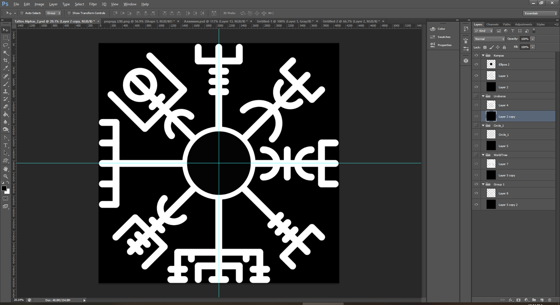Select the Move tool
The height and width of the screenshot is (305, 560).
click(x=6, y=30)
